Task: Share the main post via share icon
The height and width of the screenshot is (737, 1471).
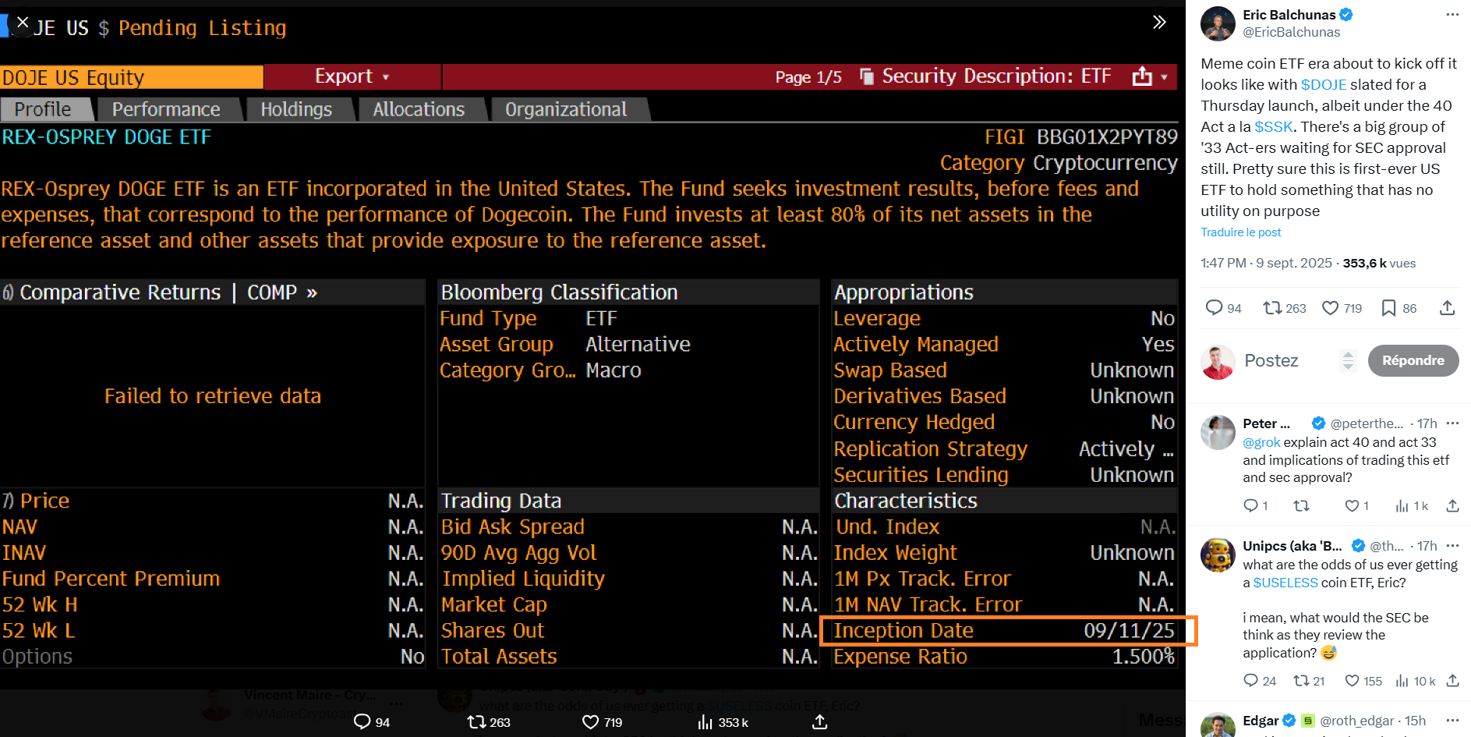Action: click(x=1447, y=308)
